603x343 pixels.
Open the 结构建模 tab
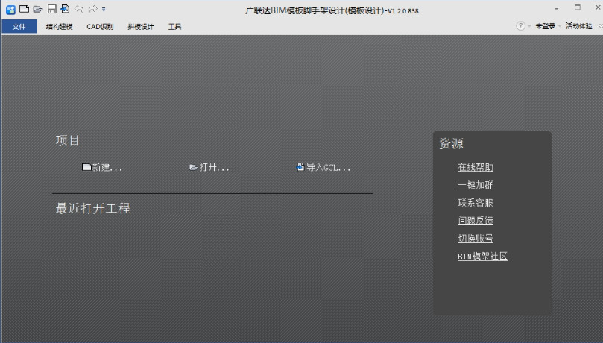59,27
